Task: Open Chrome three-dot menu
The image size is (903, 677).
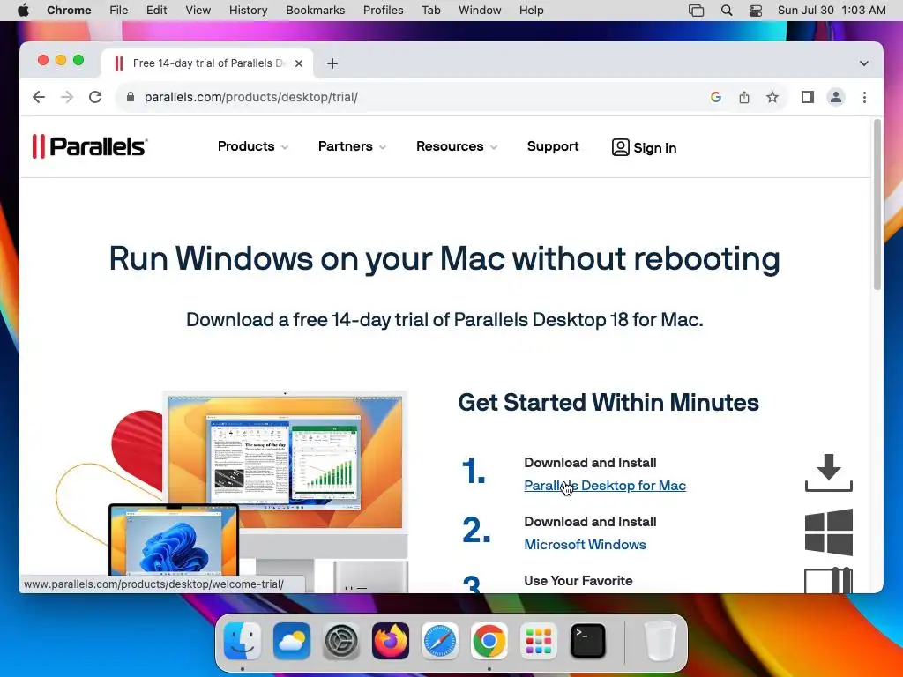Action: pyautogui.click(x=864, y=97)
